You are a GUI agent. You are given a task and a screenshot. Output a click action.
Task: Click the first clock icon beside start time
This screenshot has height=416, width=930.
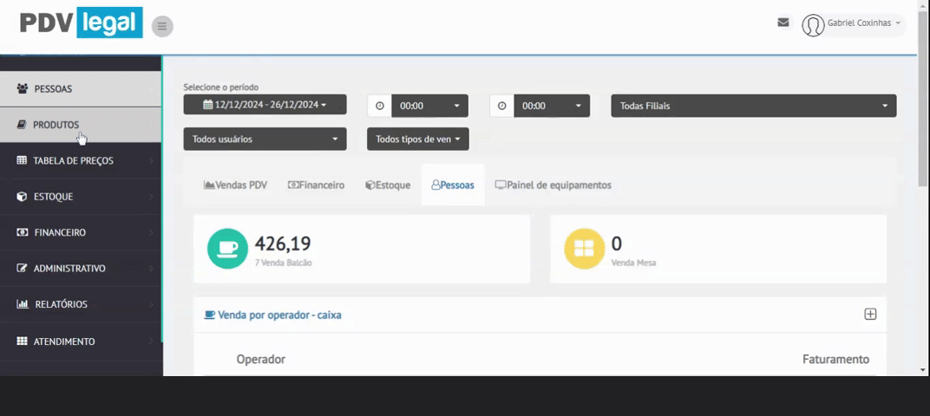[x=379, y=106]
